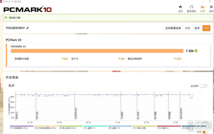Click the 数位内容创作 label
Screen dimensions: 214x134
click(135, 59)
